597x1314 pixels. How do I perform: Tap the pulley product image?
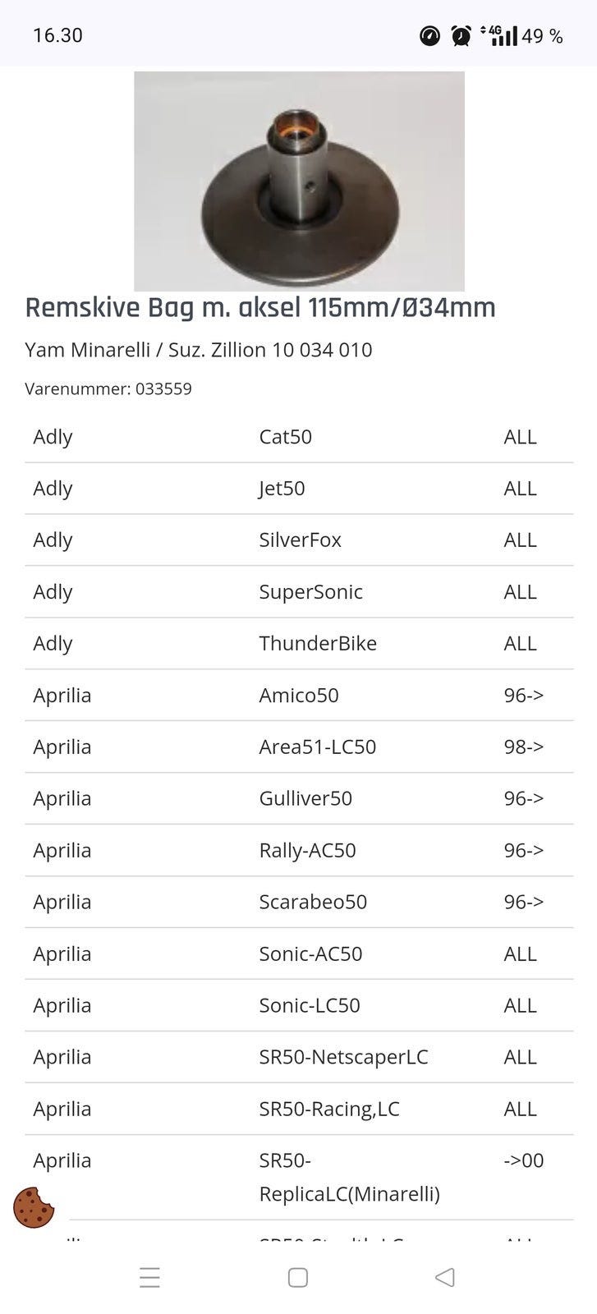click(299, 181)
